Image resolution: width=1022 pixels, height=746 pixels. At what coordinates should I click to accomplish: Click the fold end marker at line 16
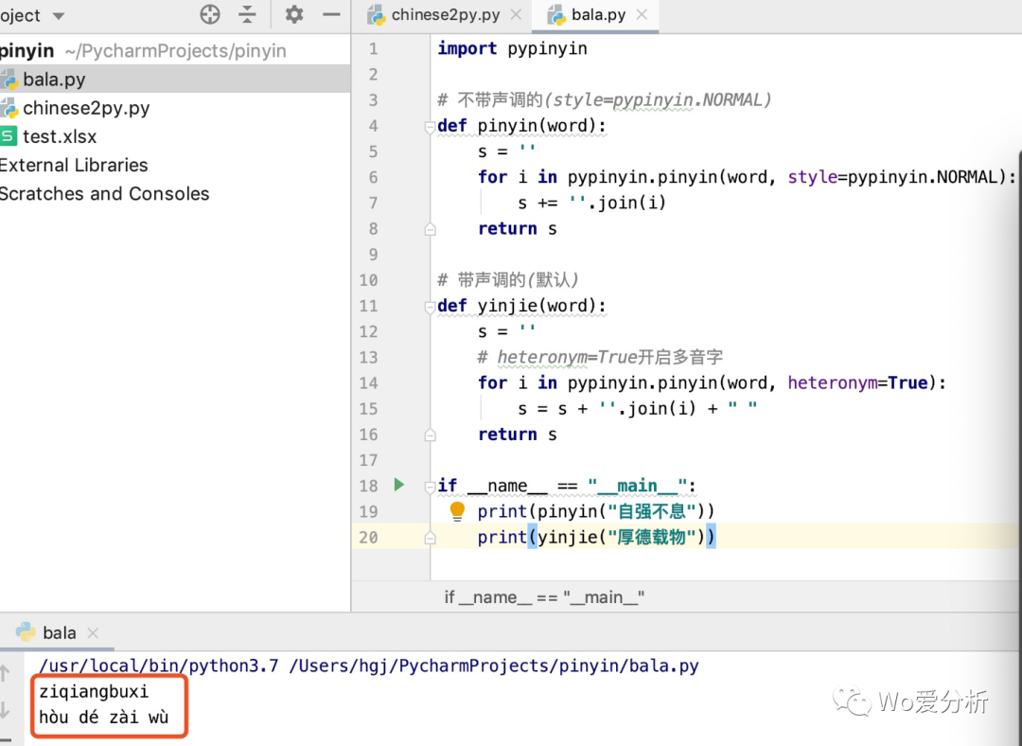click(x=430, y=435)
